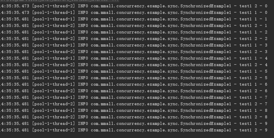Click the log line ending test1 1 - 8
The image size is (274, 138).
click(x=134, y=111)
